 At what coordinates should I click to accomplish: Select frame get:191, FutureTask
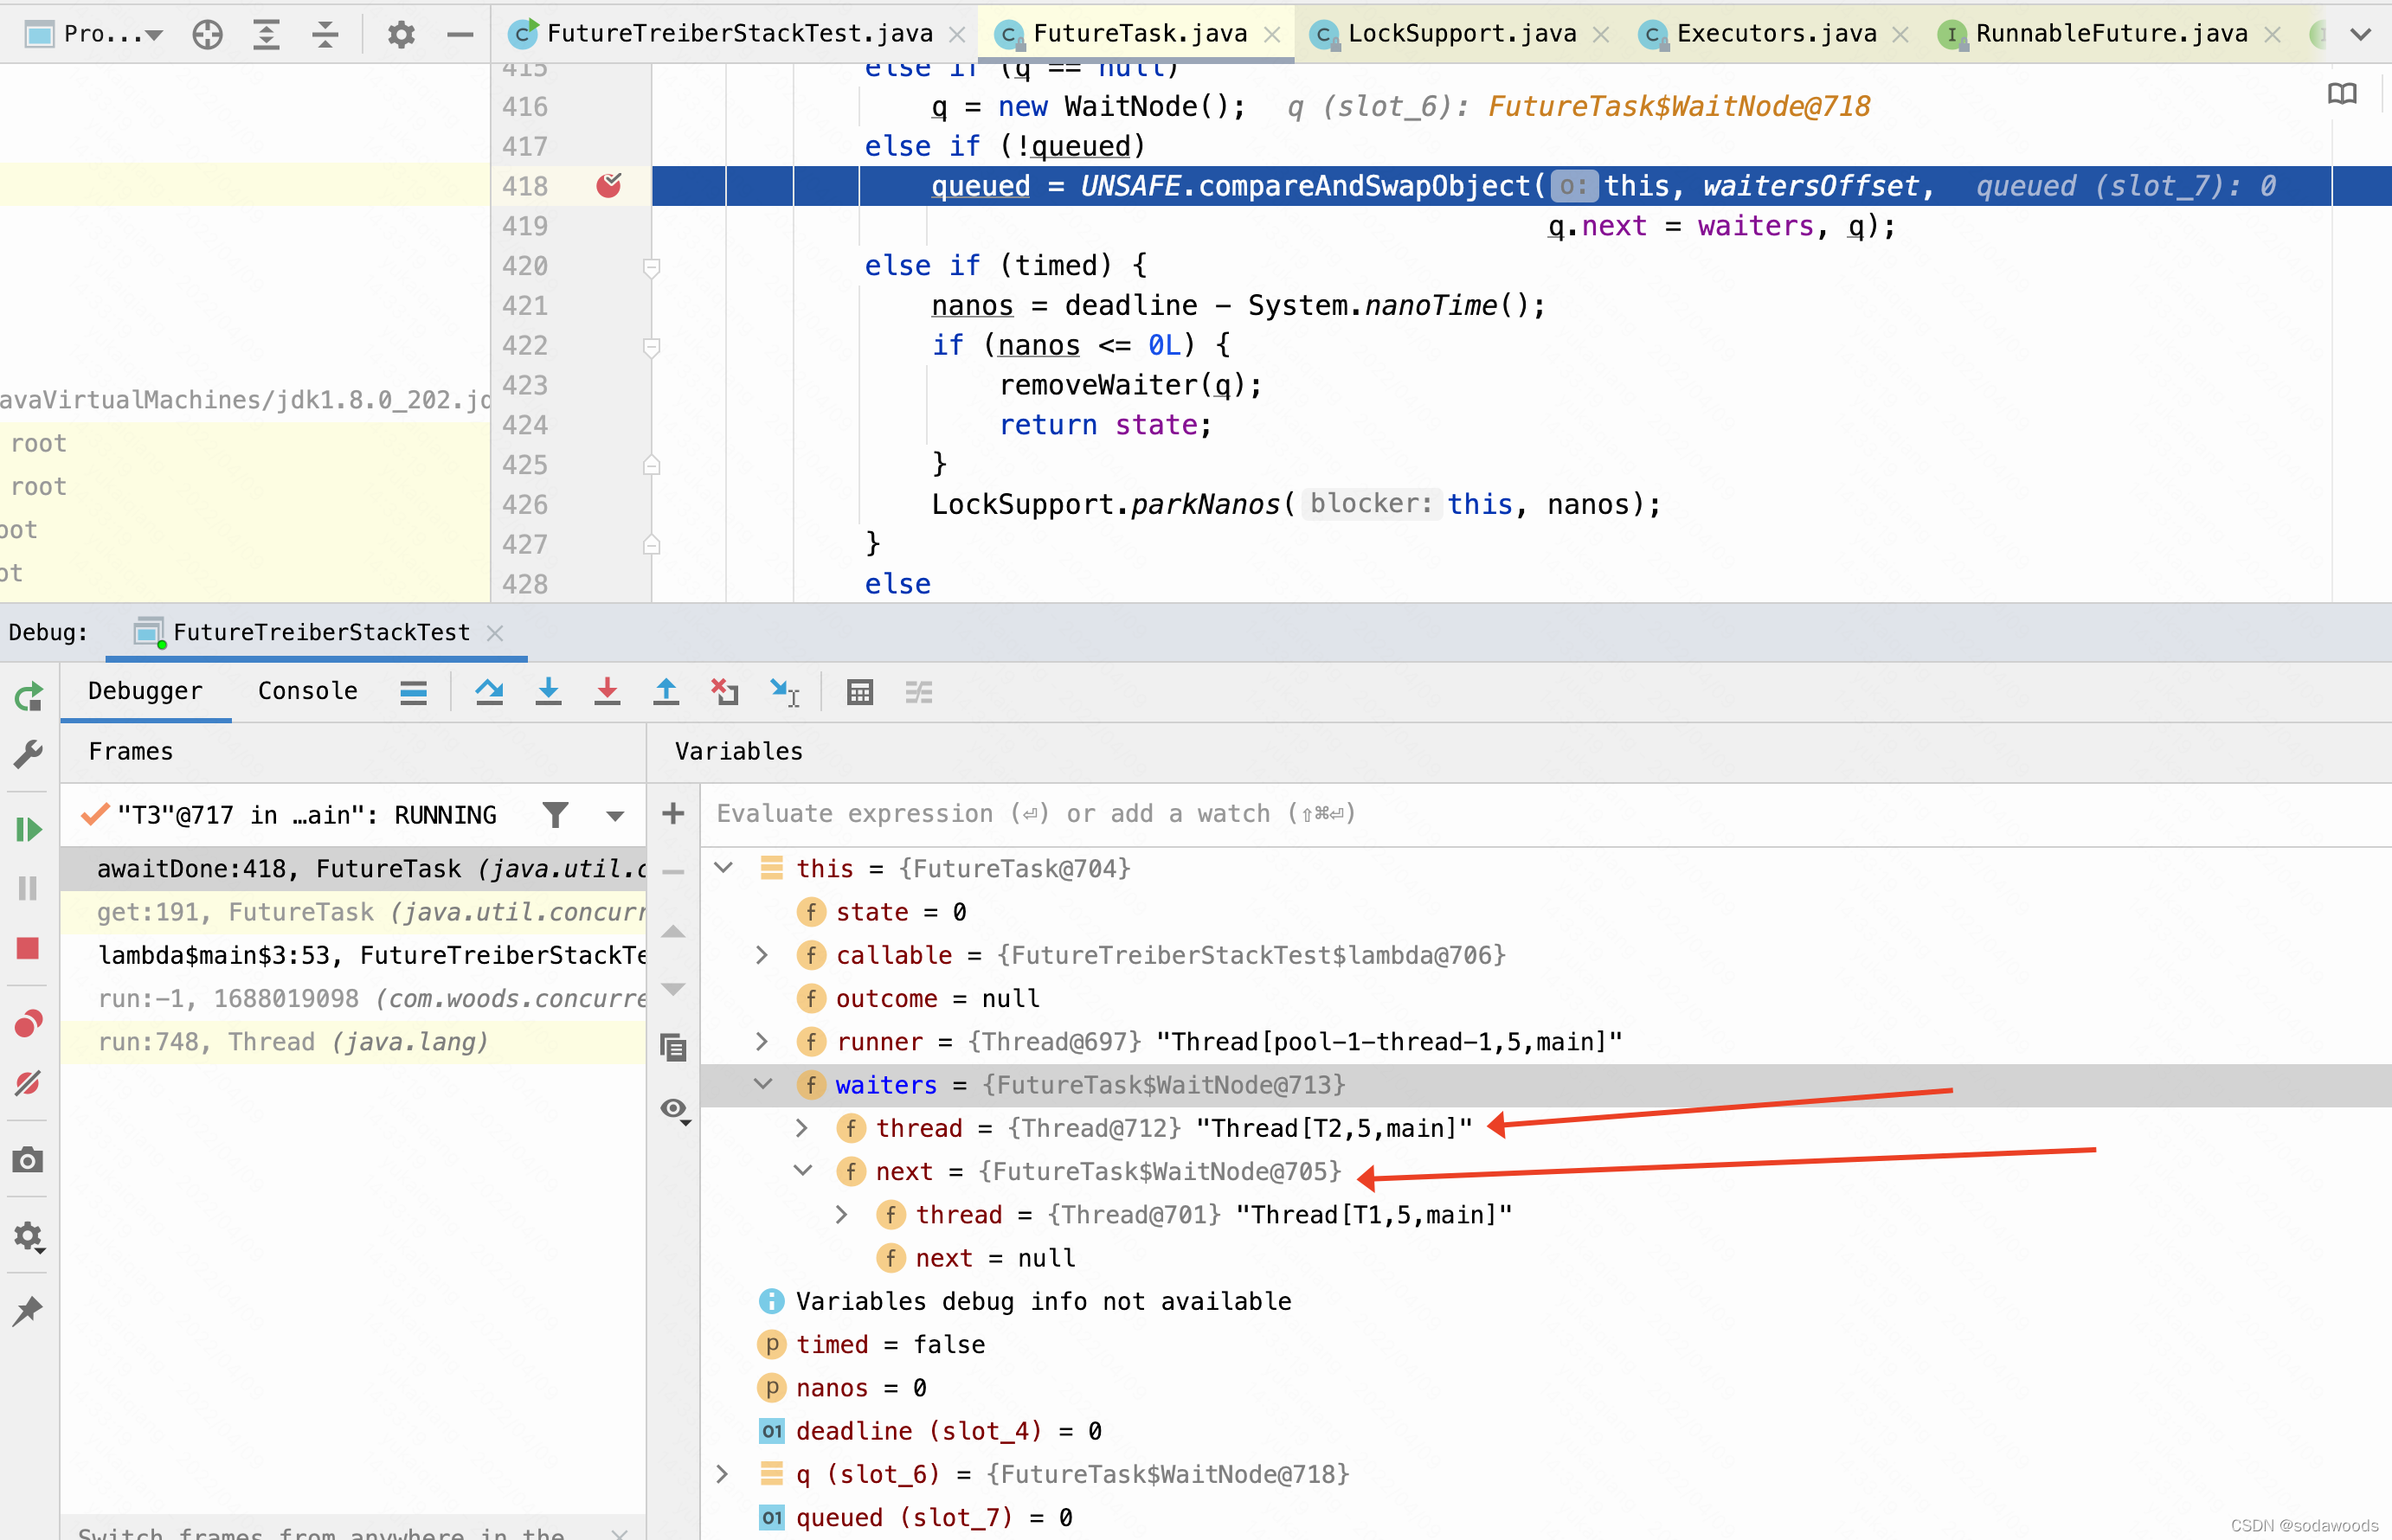(353, 912)
